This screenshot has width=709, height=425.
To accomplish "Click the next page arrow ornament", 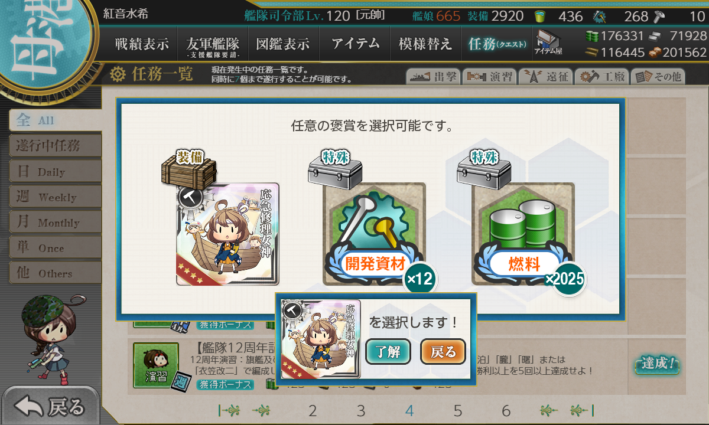I will (x=549, y=410).
